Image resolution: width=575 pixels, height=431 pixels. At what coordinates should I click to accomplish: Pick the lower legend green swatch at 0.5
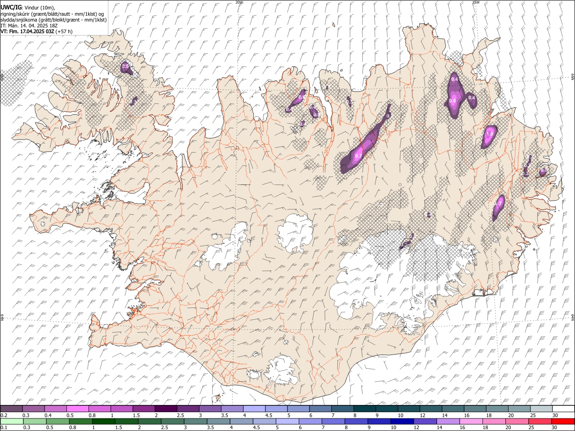[57, 421]
